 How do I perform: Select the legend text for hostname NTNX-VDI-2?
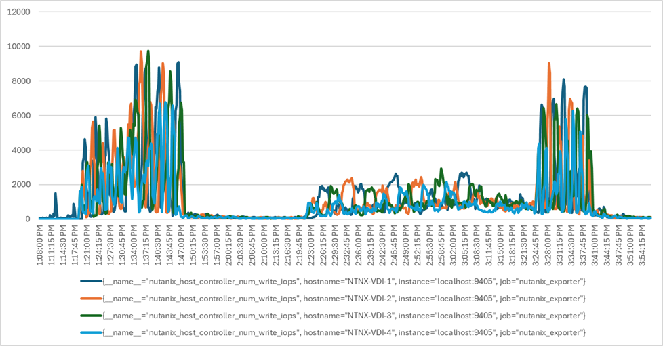coord(344,298)
